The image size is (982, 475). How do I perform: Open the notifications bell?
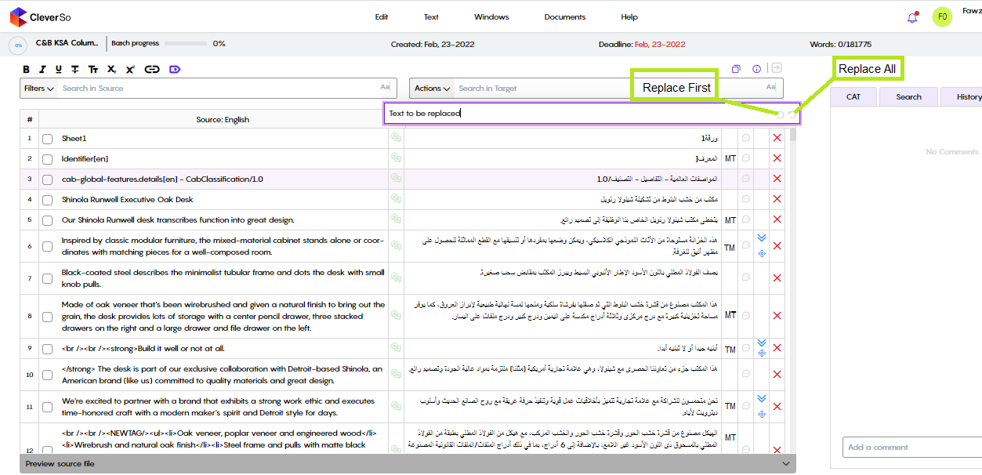(x=912, y=17)
